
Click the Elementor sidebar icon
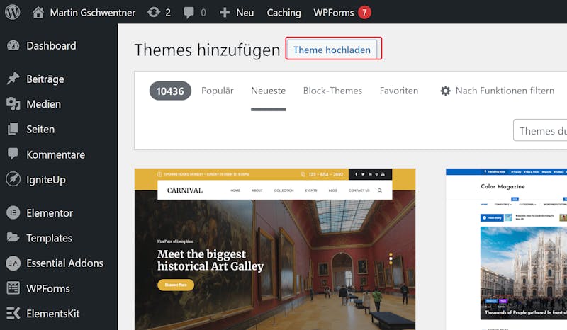coord(13,212)
